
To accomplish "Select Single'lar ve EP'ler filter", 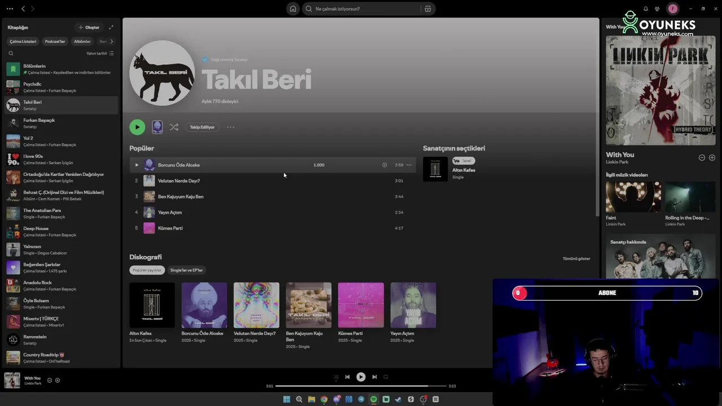I will click(187, 270).
